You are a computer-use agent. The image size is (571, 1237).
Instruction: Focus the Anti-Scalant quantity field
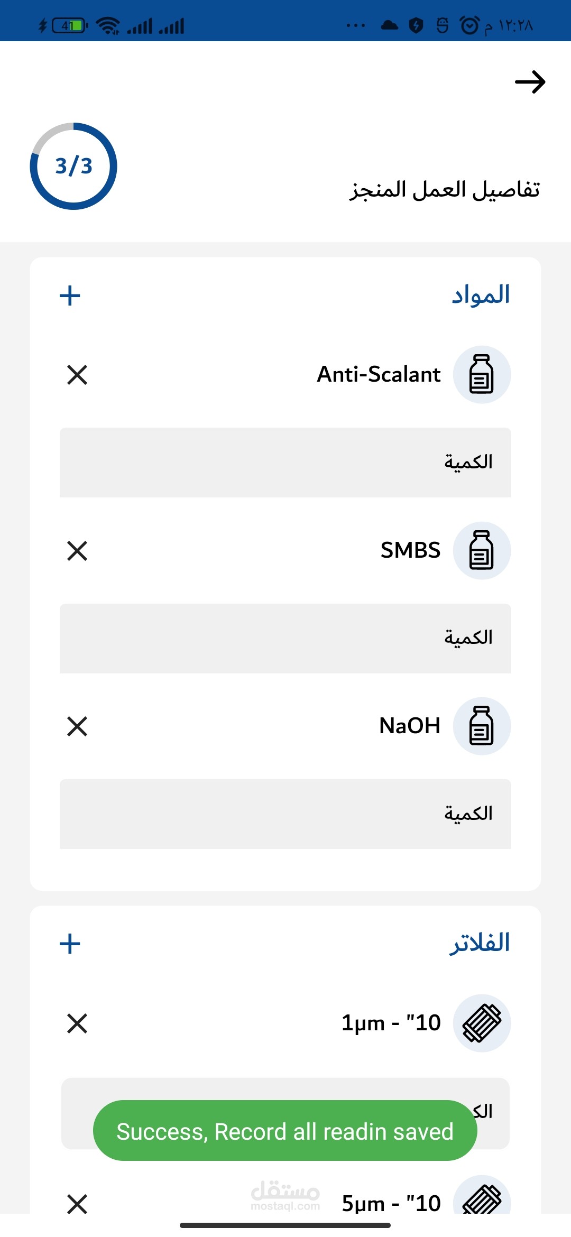pos(285,463)
